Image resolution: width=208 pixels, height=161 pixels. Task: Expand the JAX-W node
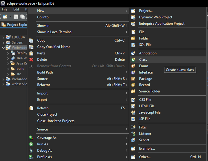point(8,58)
